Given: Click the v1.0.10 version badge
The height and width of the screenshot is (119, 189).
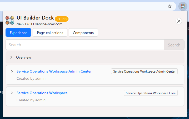Looking at the screenshot, I should [x=62, y=19].
